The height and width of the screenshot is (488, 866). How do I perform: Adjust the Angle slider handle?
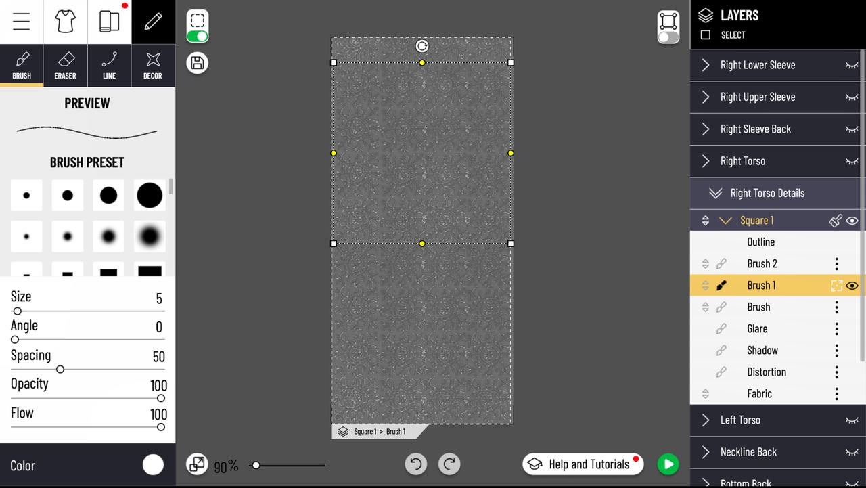point(15,340)
